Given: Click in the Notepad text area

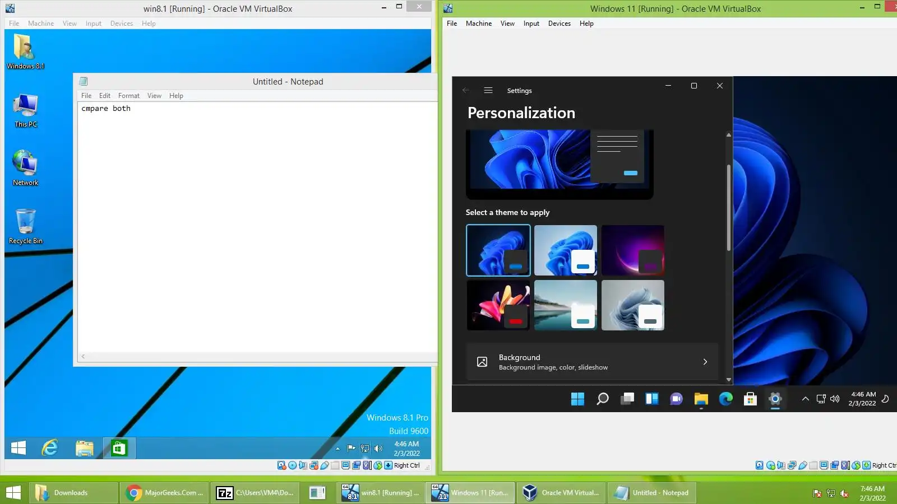Looking at the screenshot, I should click(x=257, y=227).
